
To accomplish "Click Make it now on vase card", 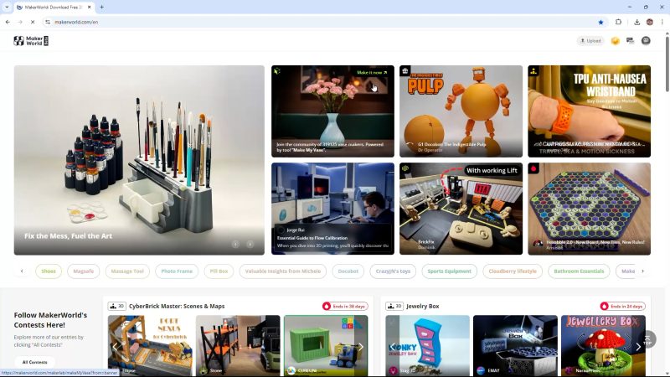I will pyautogui.click(x=372, y=73).
